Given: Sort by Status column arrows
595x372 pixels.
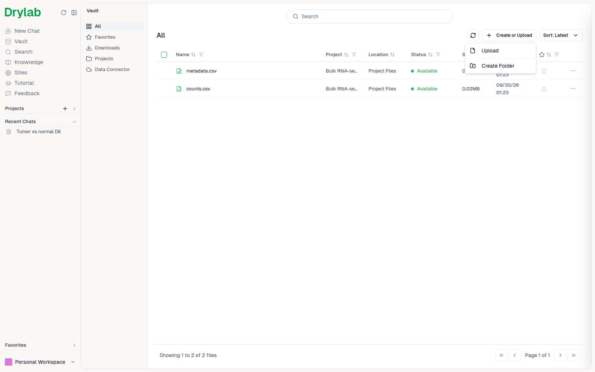Looking at the screenshot, I should click(x=430, y=55).
